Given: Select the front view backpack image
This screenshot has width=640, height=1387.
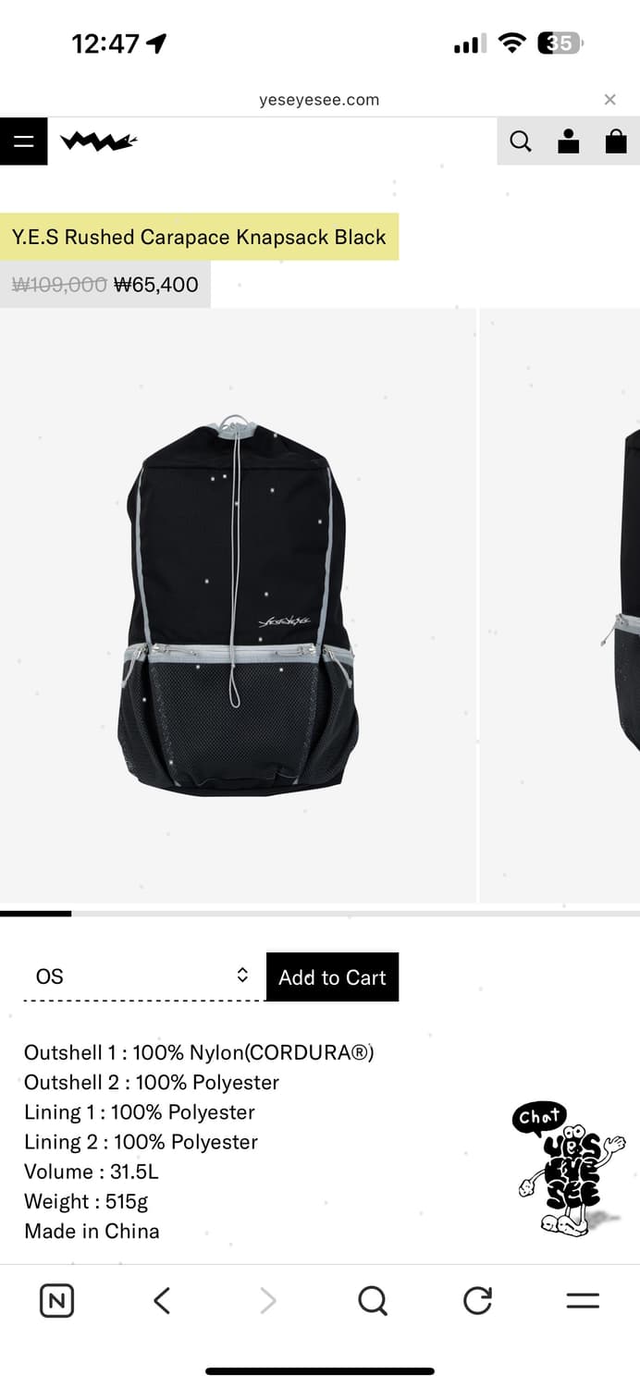Looking at the screenshot, I should [x=238, y=606].
